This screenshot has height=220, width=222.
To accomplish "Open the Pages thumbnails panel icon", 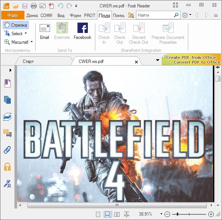I will click(x=7, y=100).
